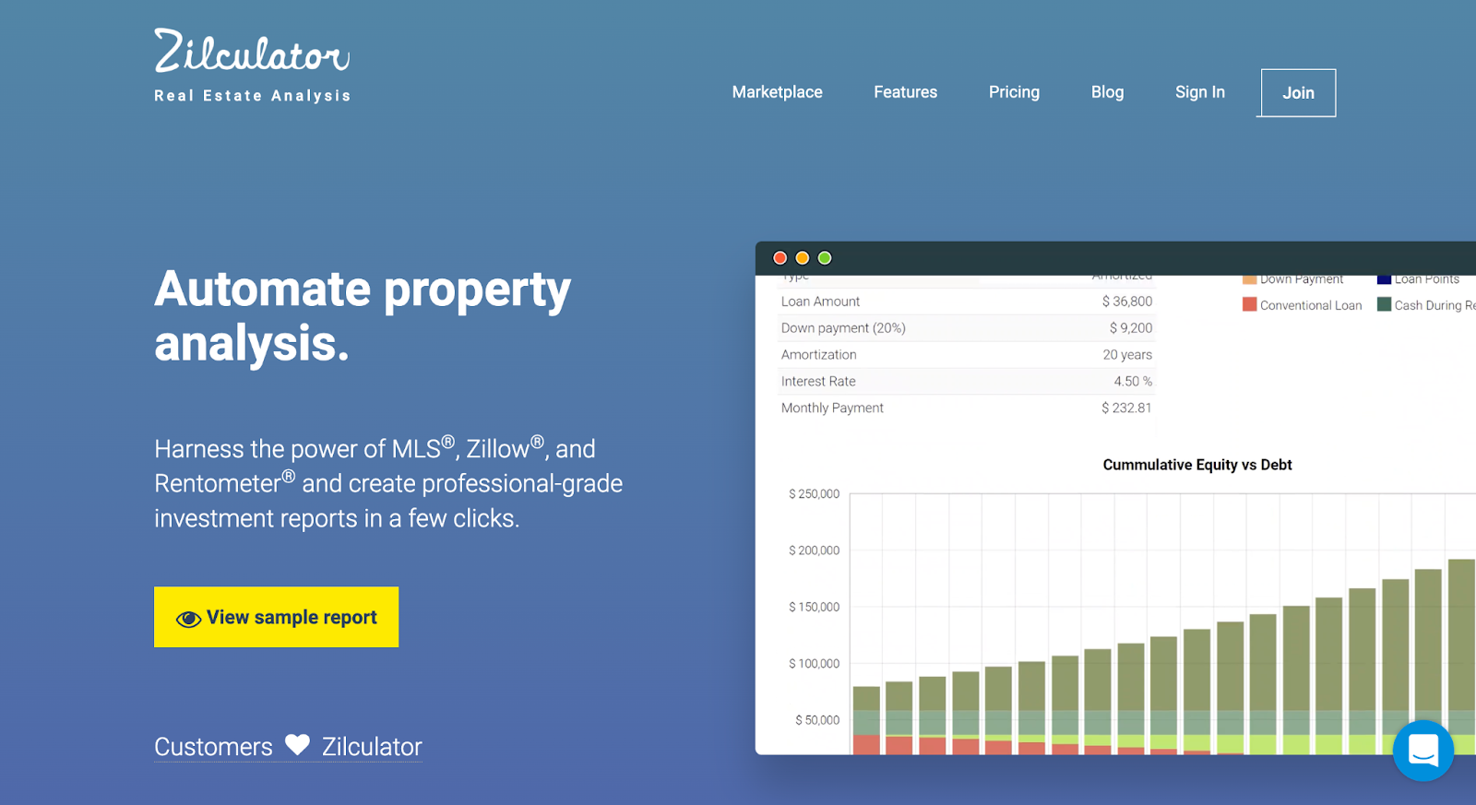The height and width of the screenshot is (805, 1476).
Task: Click the $ 100,000 axis label
Action: 814,664
